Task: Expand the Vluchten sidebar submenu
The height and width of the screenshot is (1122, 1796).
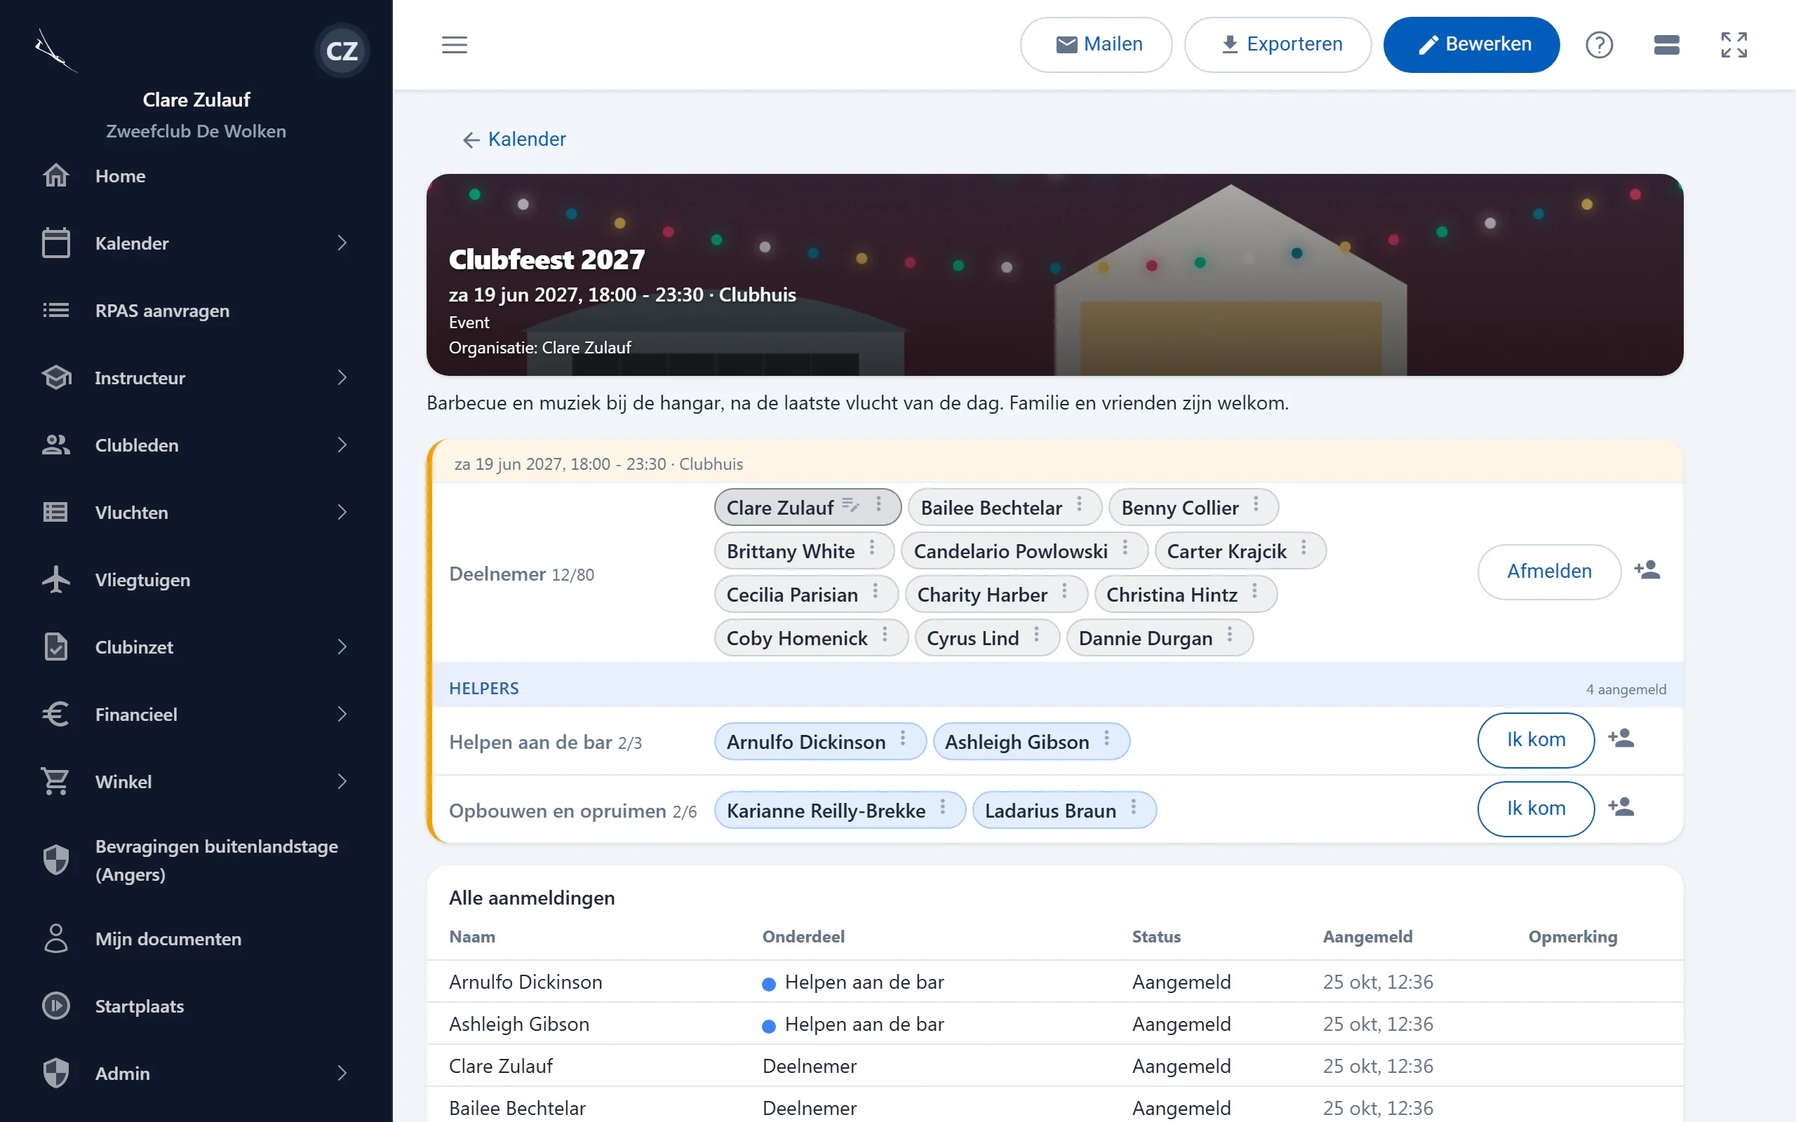Action: (342, 513)
